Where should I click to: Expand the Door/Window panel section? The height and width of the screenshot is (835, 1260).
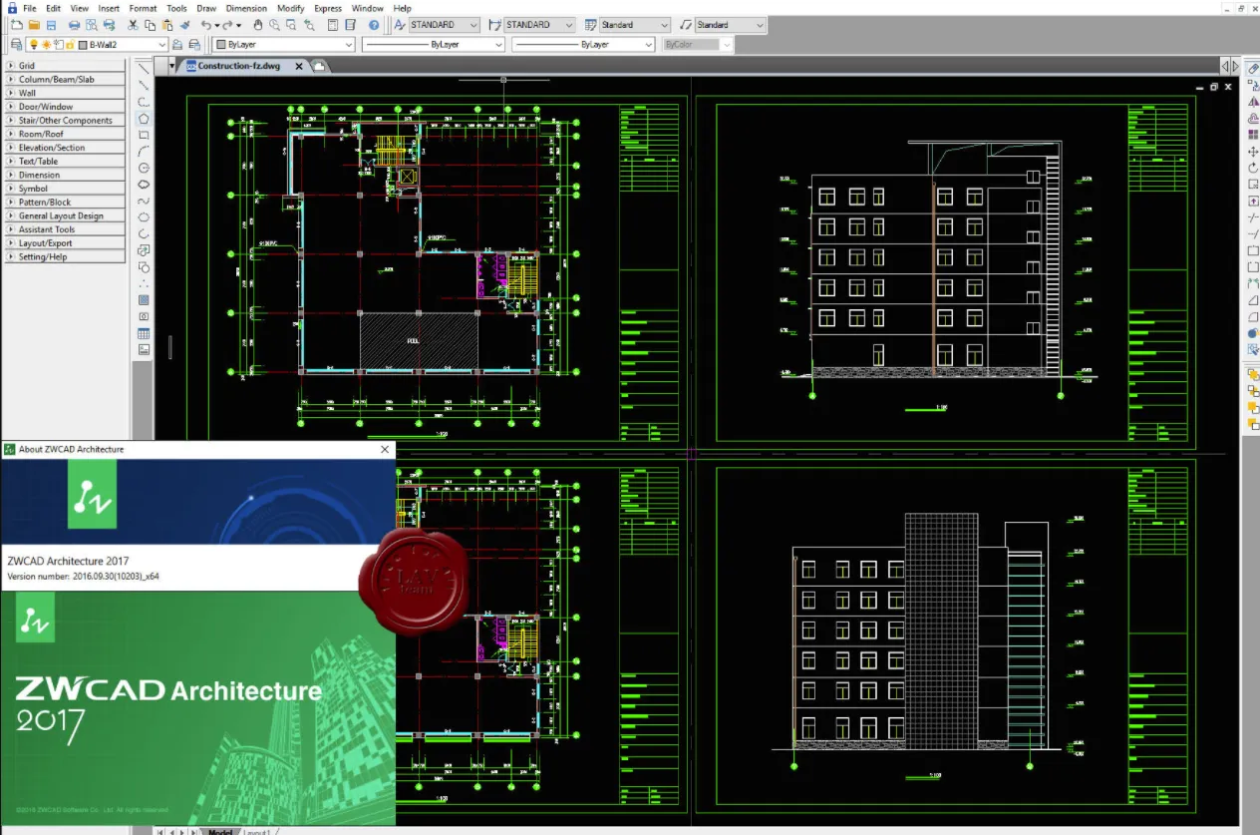coord(66,107)
